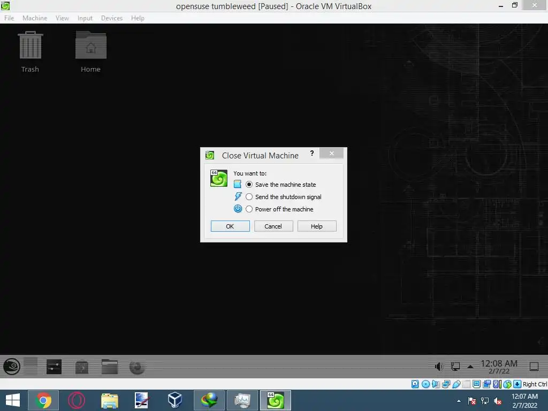The width and height of the screenshot is (548, 411).
Task: Open the Home folder desktop icon
Action: (x=91, y=52)
